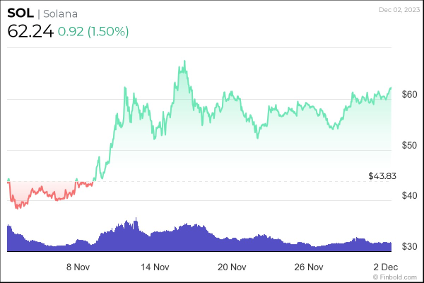Click the last point of the green price line
Image resolution: width=424 pixels, height=283 pixels.
point(391,88)
